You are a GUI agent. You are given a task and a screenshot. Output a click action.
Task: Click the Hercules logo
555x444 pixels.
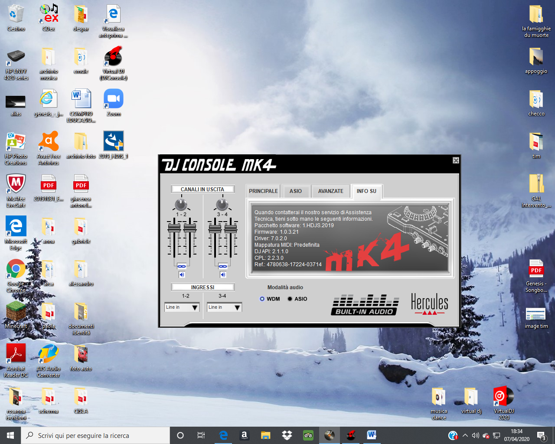tap(430, 304)
